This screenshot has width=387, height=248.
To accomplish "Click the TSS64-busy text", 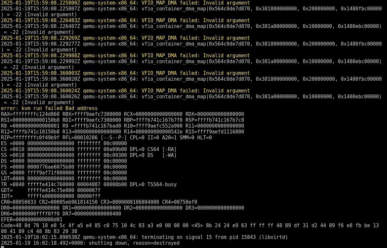I will tap(162, 185).
